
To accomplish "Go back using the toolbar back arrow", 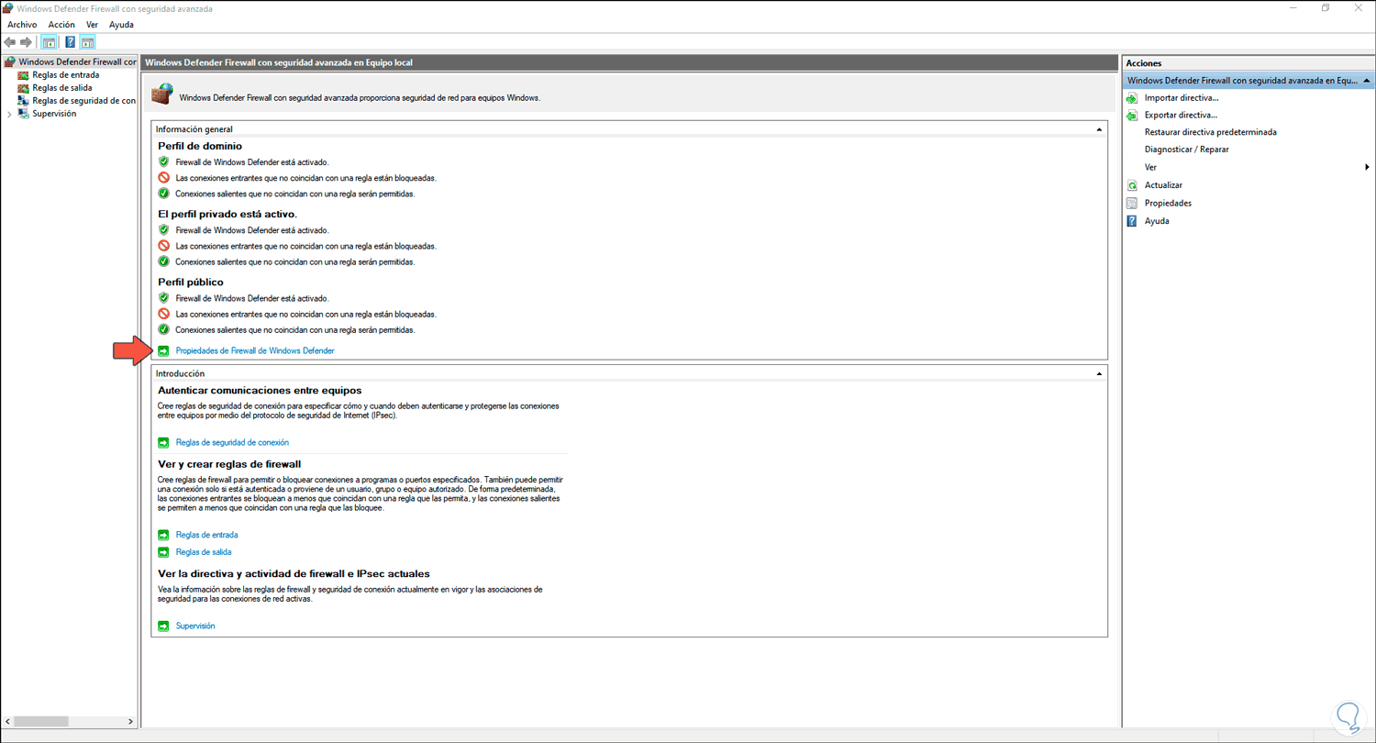I will 10,42.
